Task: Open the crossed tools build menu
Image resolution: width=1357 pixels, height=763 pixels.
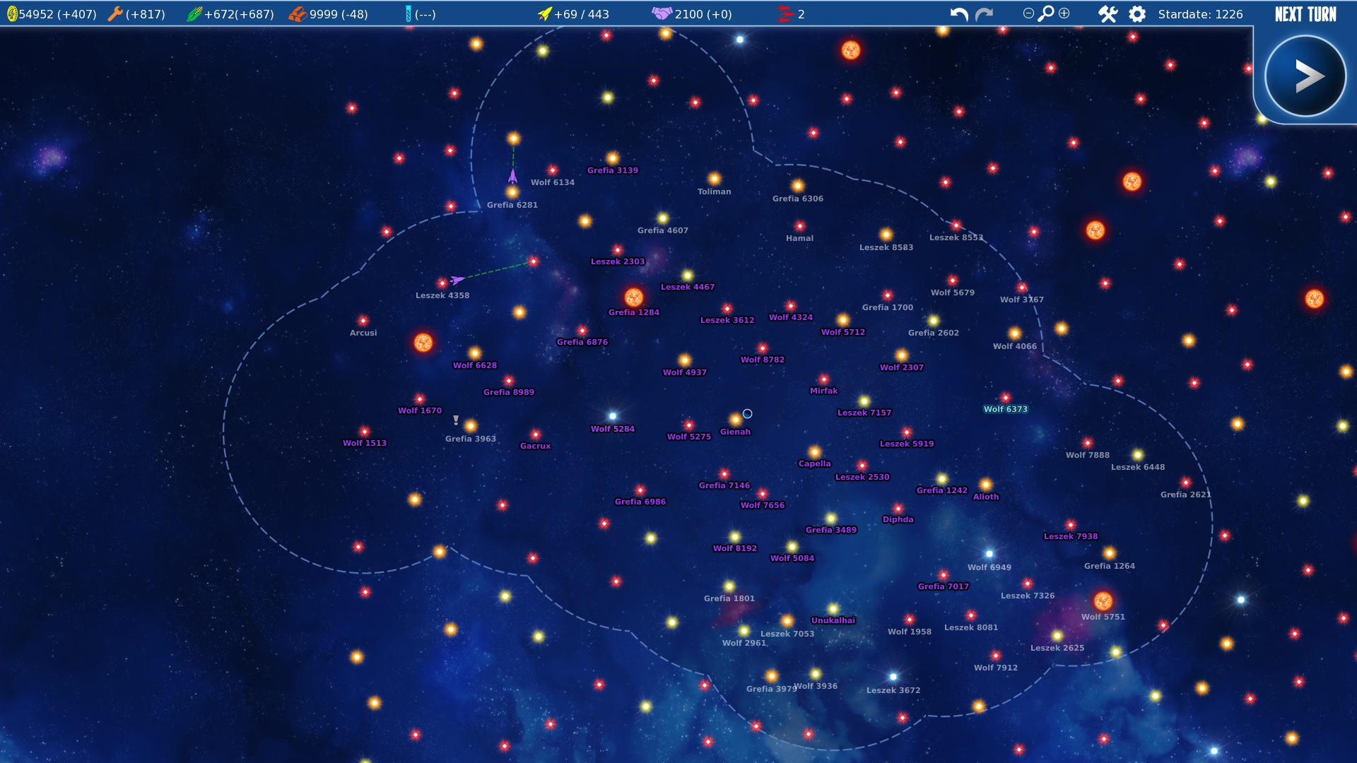Action: (1108, 14)
